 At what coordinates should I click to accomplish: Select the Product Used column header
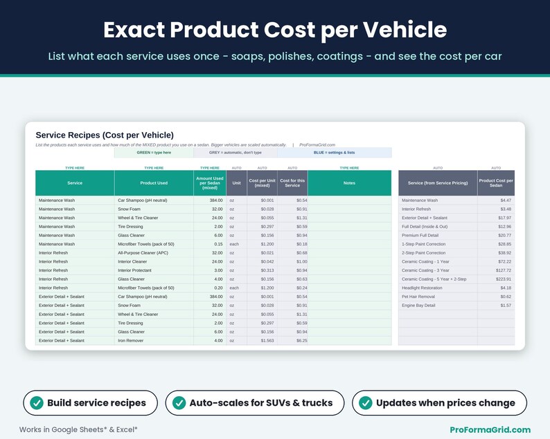tap(154, 183)
